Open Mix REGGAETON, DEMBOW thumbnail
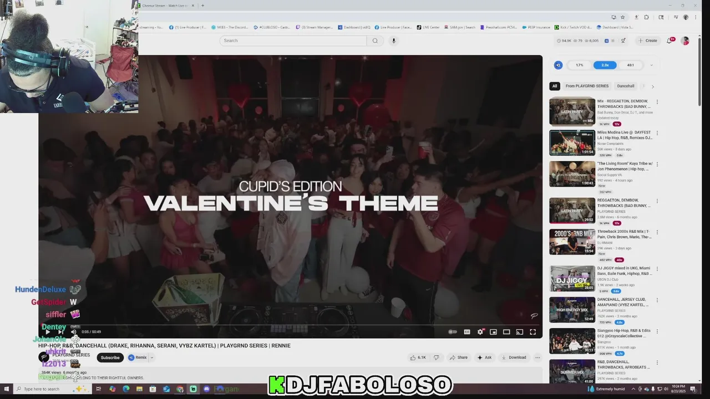The width and height of the screenshot is (710, 399). pos(572,111)
